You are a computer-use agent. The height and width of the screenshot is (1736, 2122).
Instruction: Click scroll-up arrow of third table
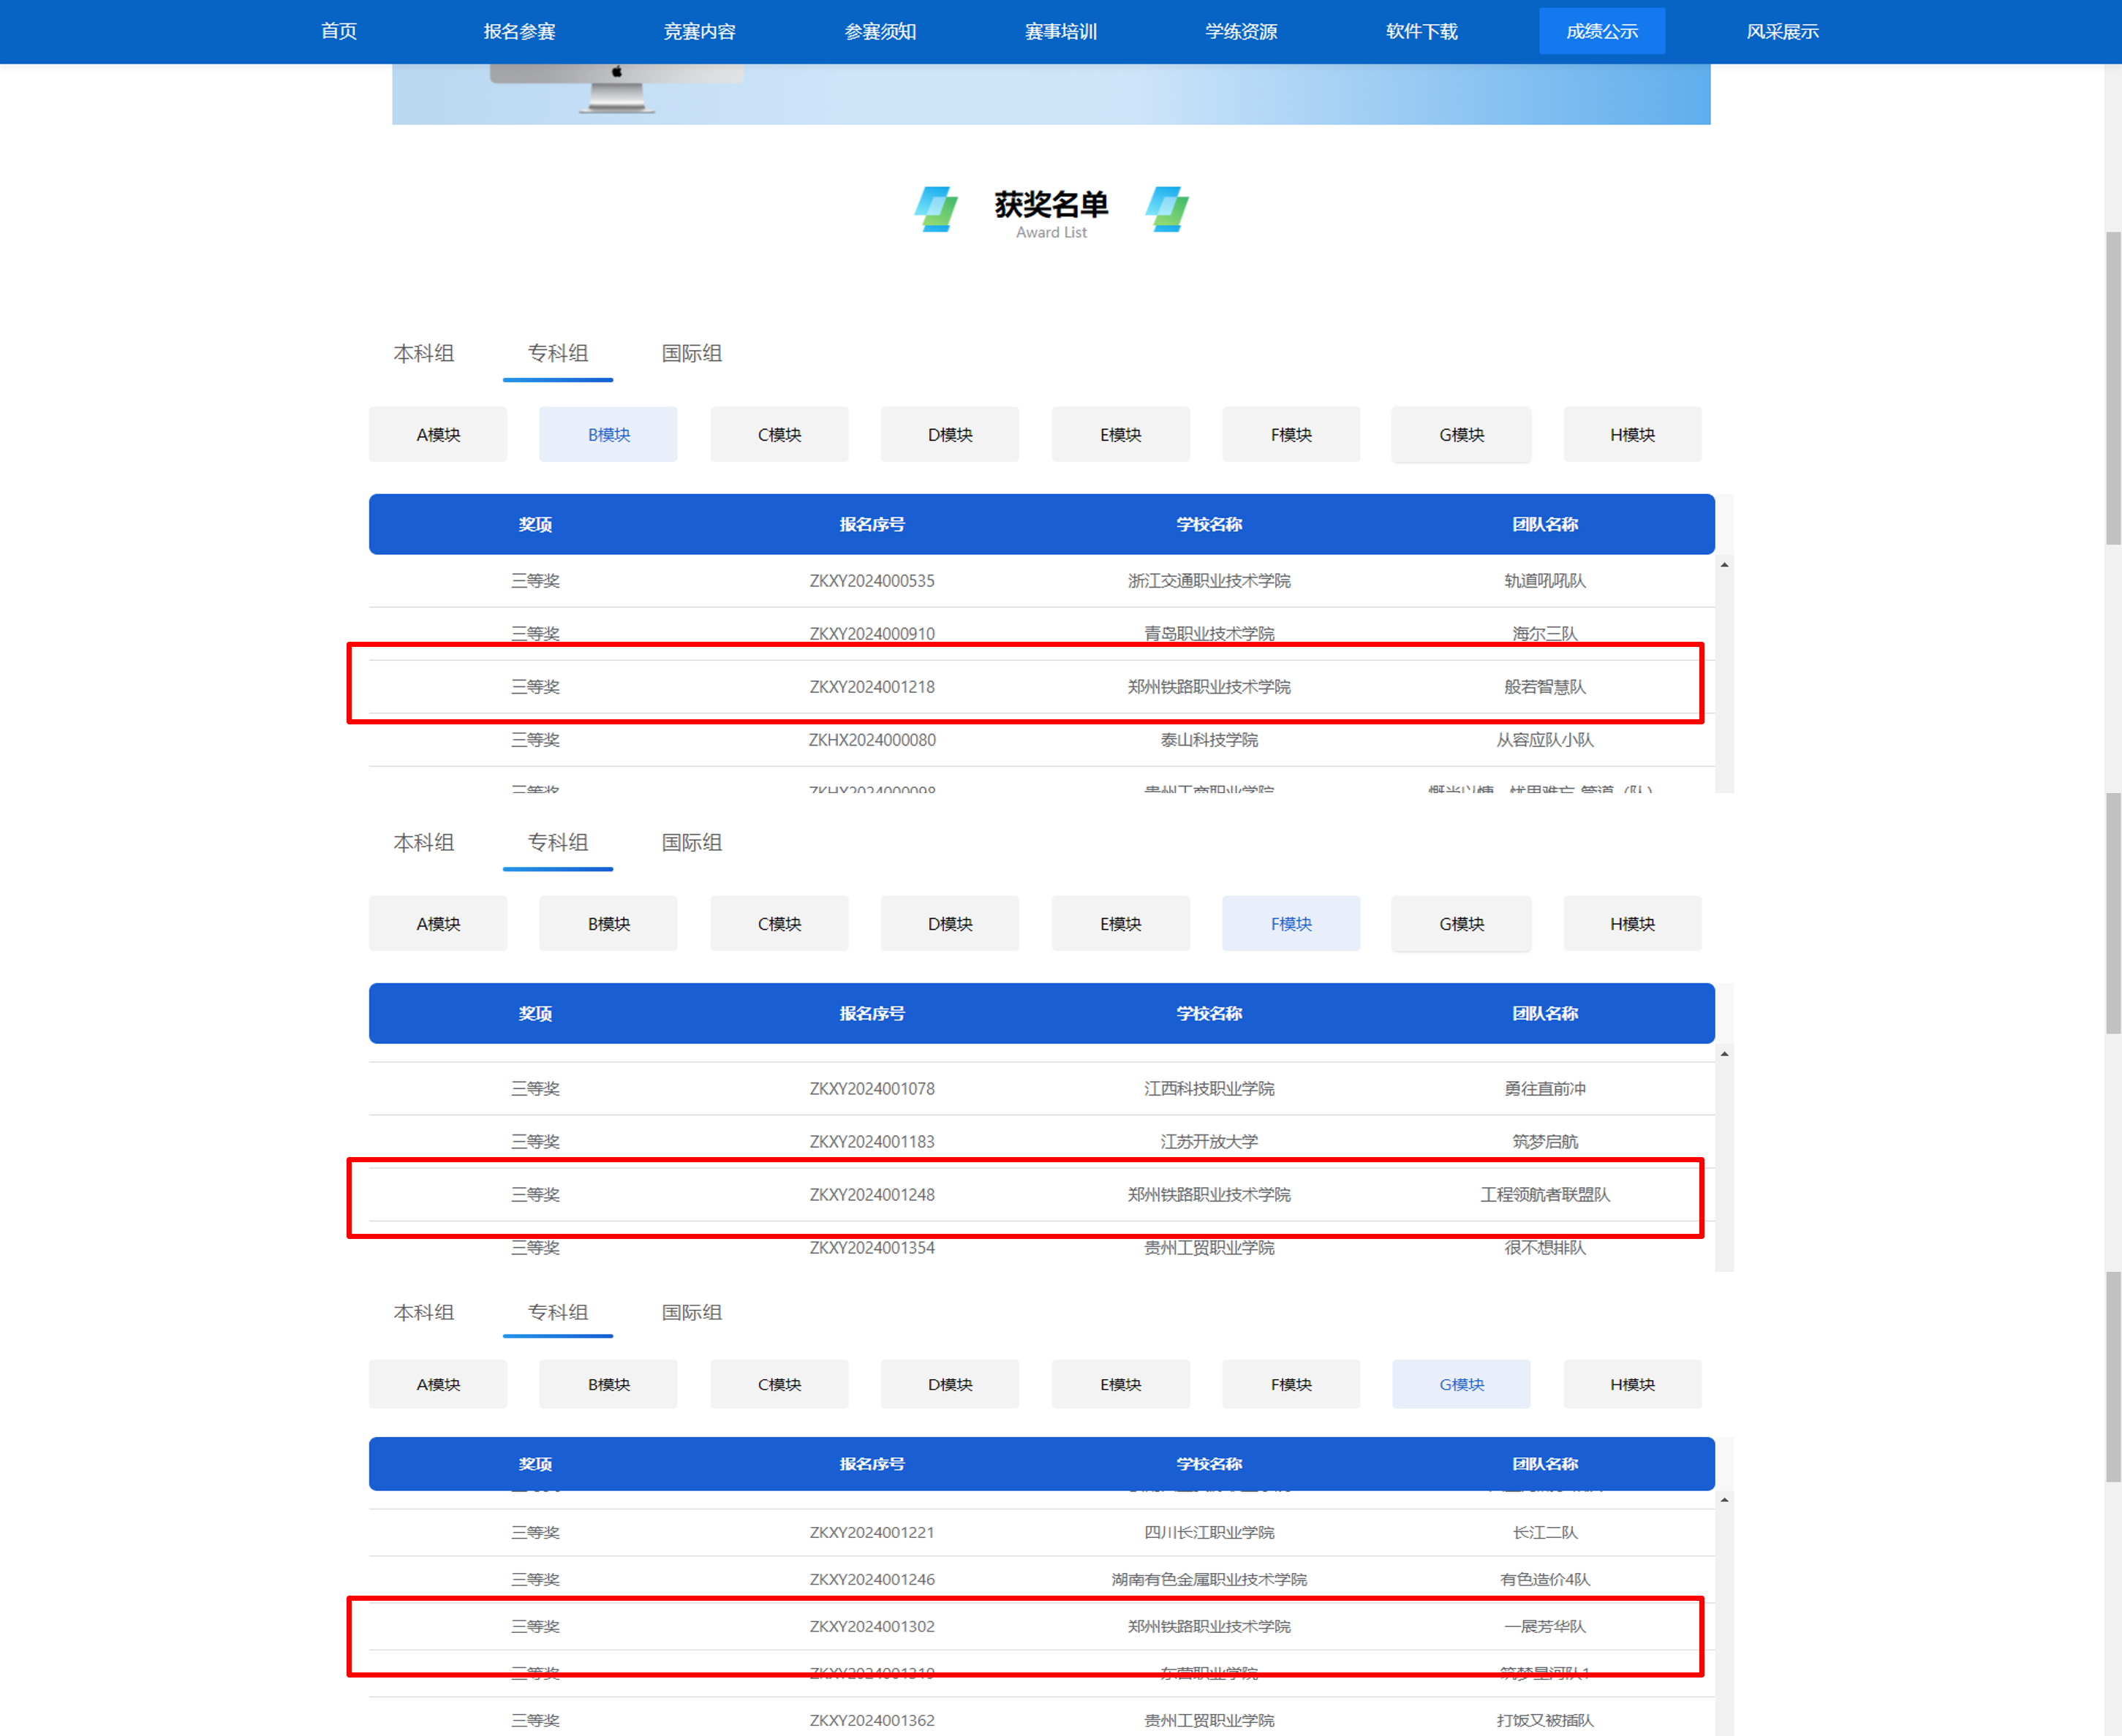click(x=1723, y=1500)
